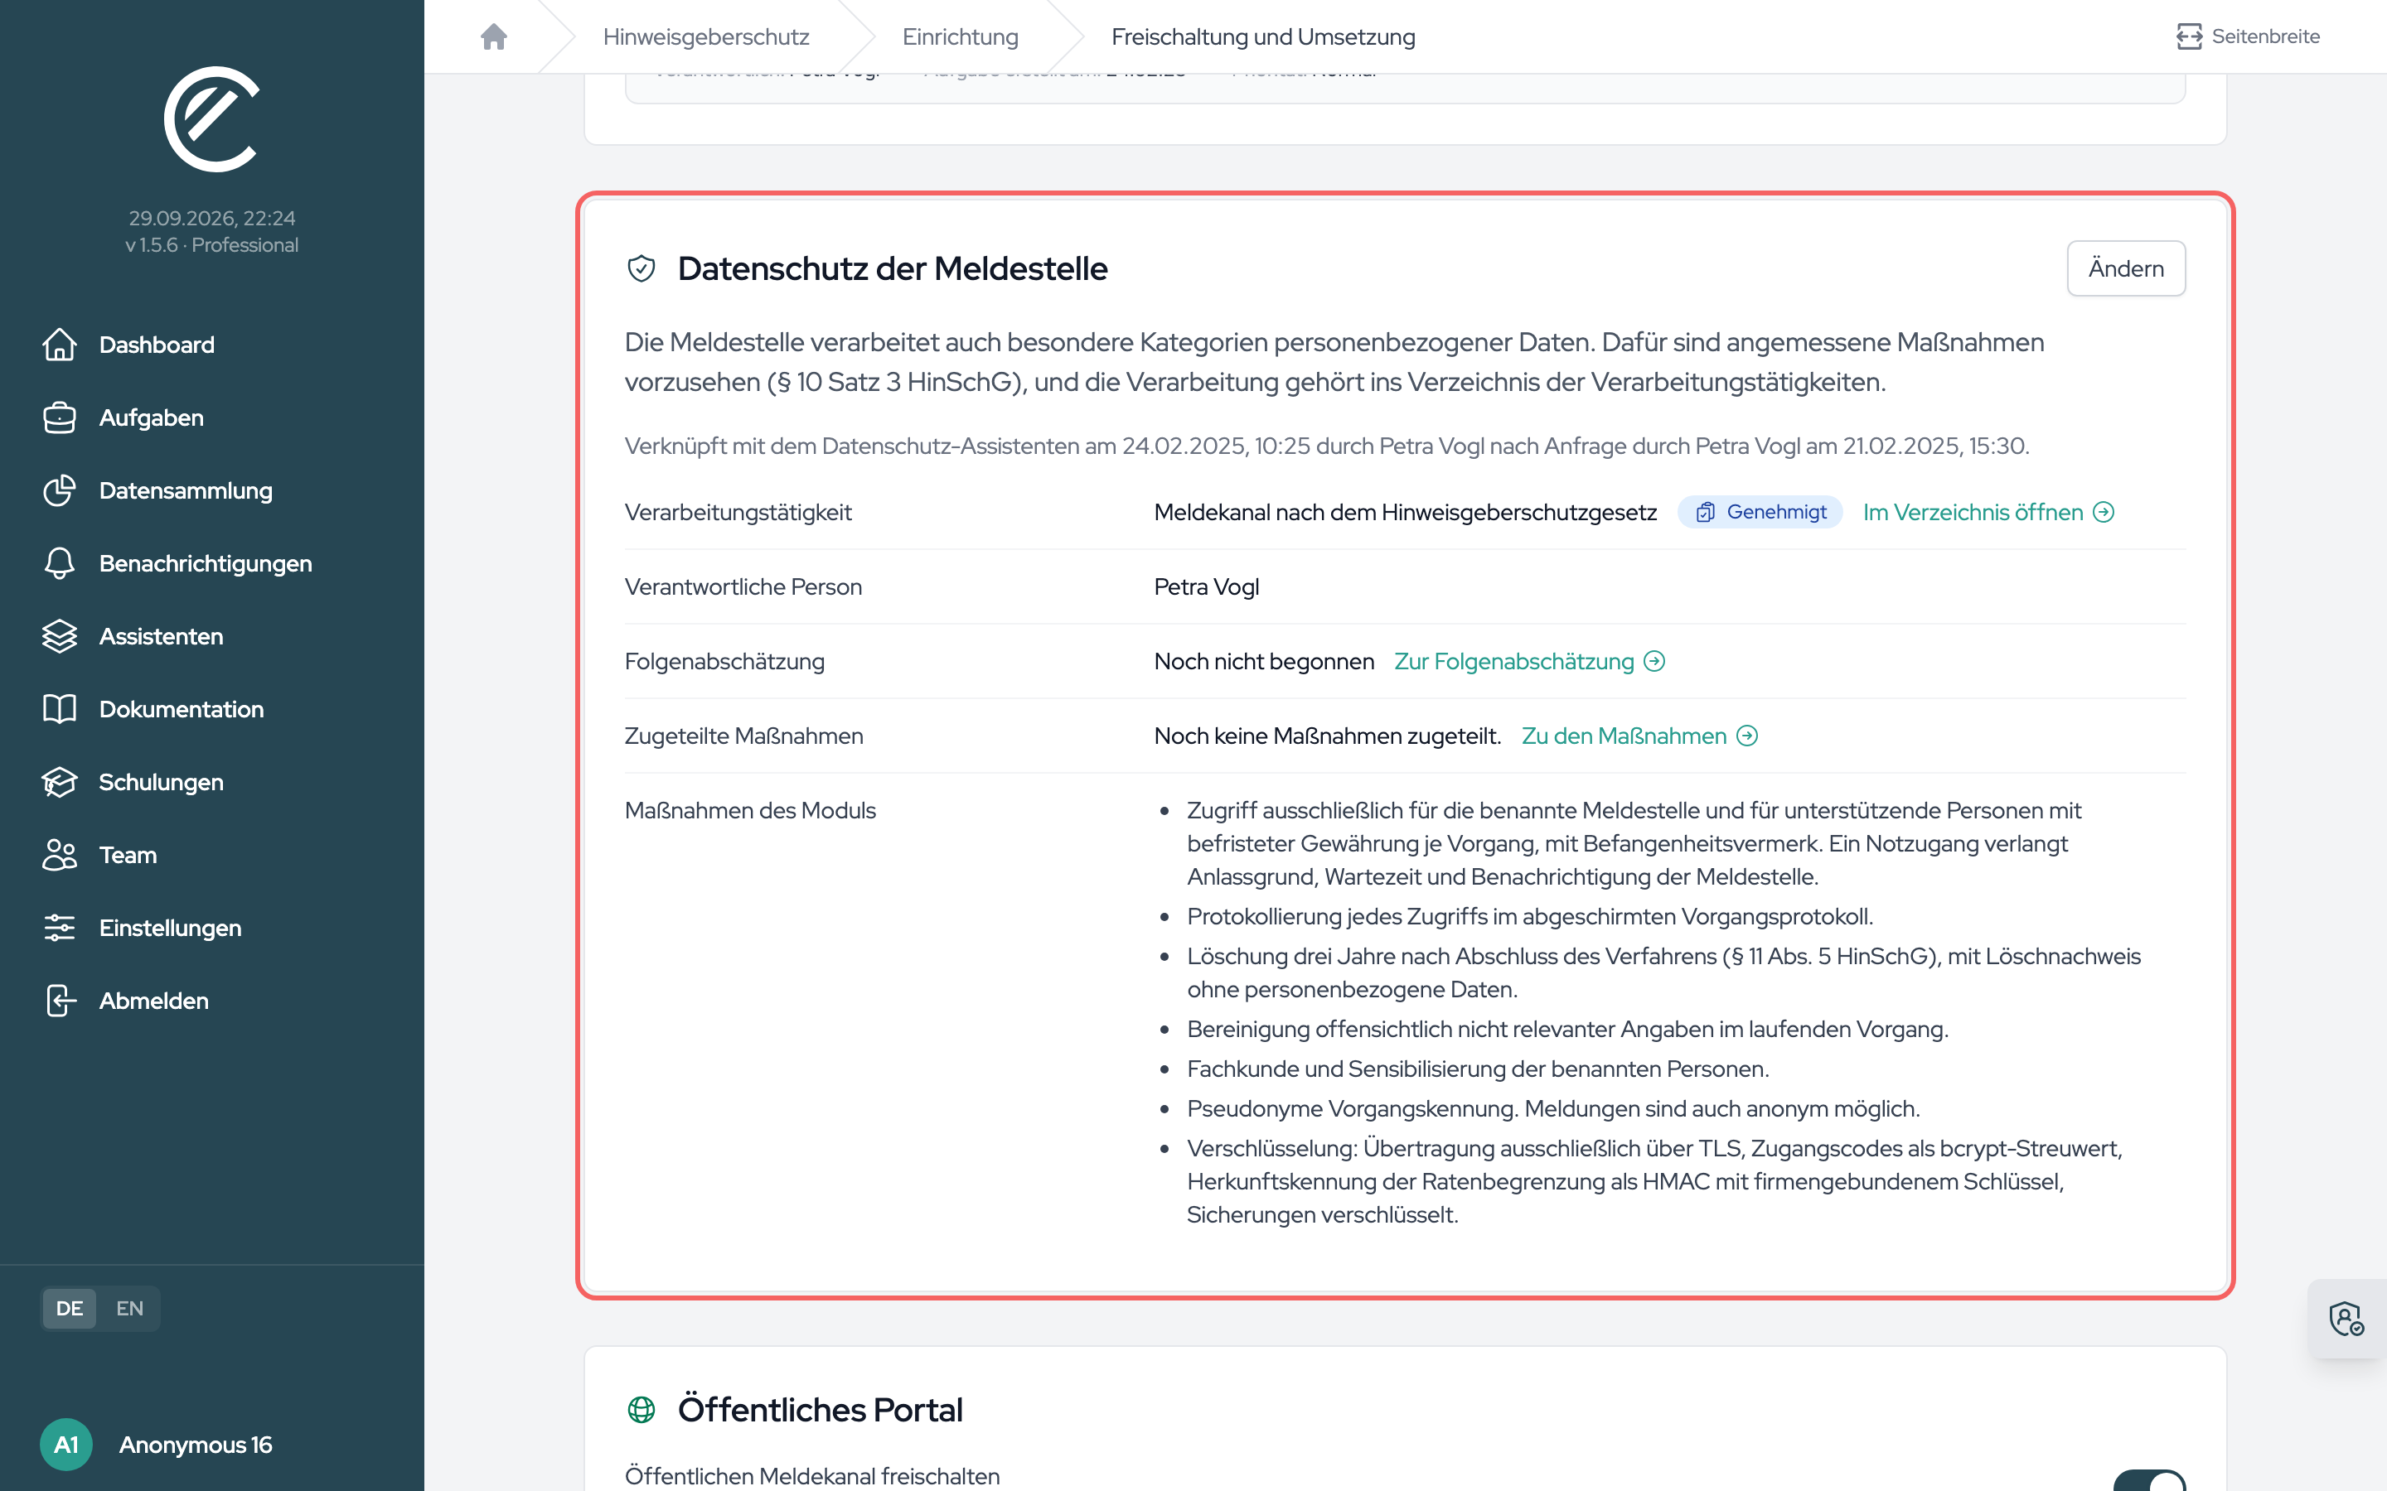Viewport: 2387px width, 1491px height.
Task: Toggle Öffentlichen Meldekanal freischalten switch
Action: coord(2149,1481)
